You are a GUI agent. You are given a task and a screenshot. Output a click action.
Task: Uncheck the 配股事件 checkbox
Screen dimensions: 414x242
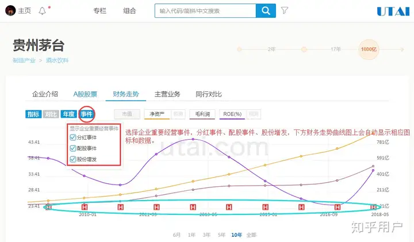click(73, 148)
